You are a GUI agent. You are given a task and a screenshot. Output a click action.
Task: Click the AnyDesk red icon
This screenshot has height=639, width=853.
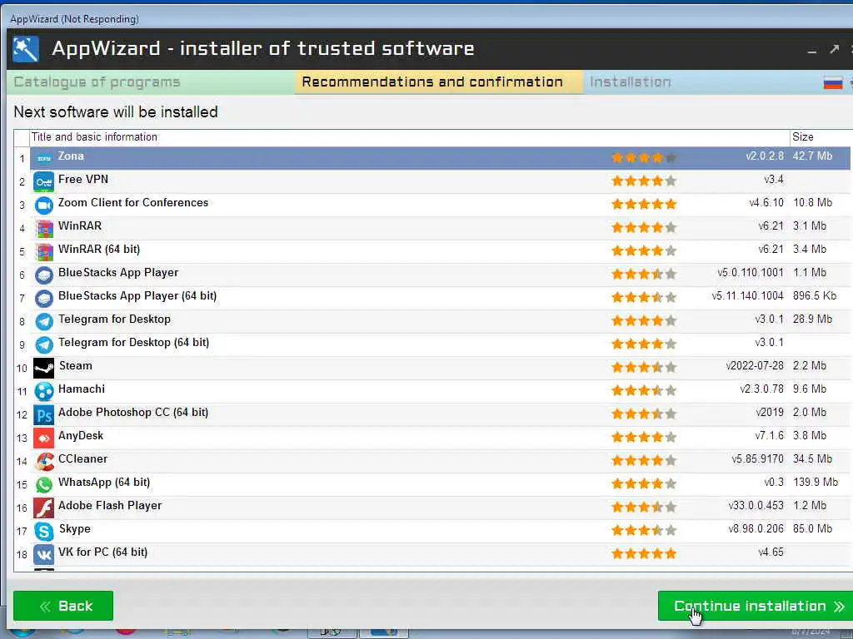[43, 438]
